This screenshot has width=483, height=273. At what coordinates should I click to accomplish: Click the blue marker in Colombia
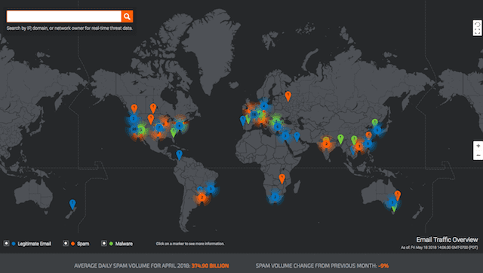coord(179,154)
